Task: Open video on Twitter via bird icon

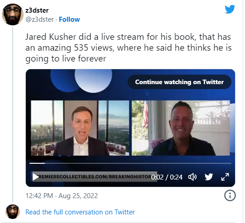Action: (209, 177)
